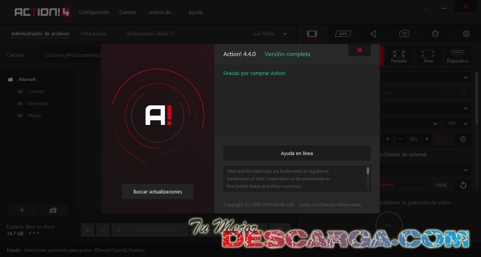Switch to Vista previa tab
Viewport: 481px width, 257px height.
tap(93, 34)
